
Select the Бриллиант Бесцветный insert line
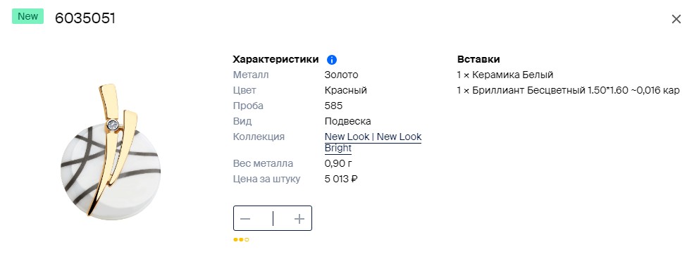[568, 91]
